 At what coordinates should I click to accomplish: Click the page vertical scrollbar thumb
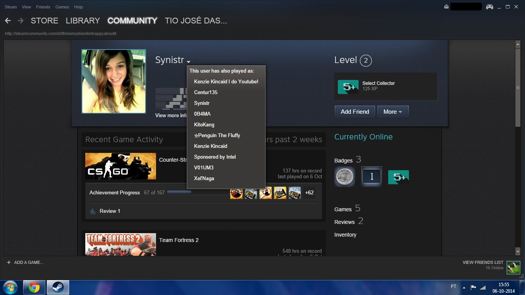tap(518, 88)
